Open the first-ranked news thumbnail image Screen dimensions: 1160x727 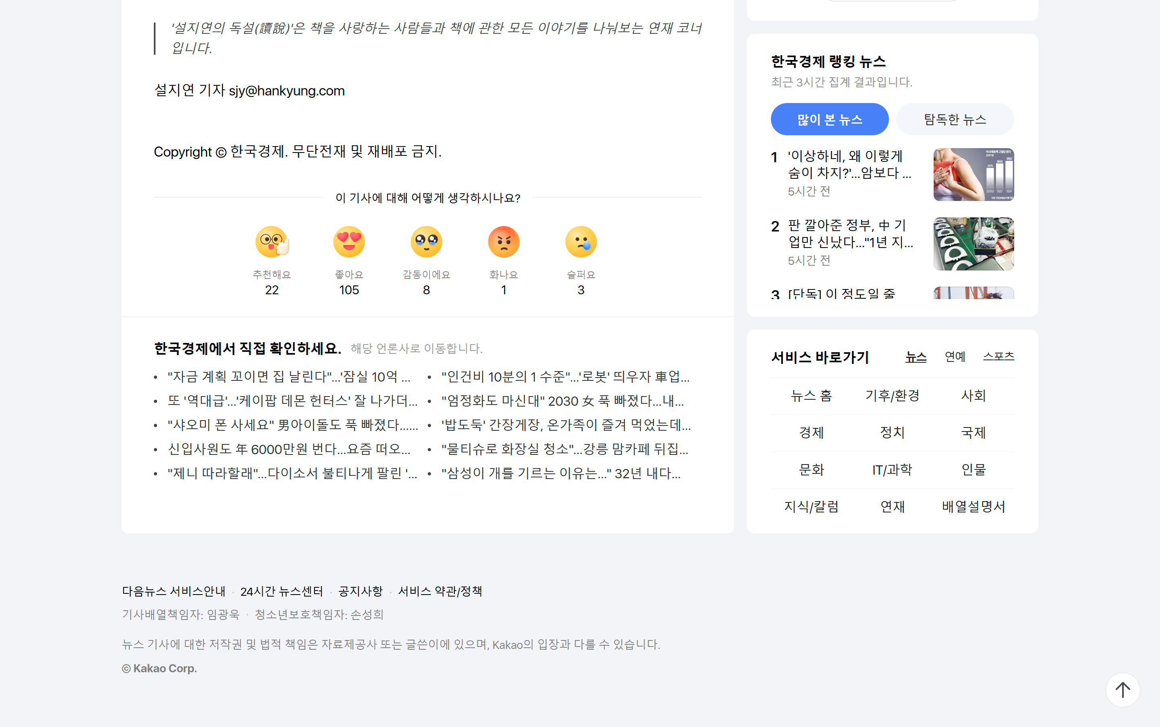point(974,175)
